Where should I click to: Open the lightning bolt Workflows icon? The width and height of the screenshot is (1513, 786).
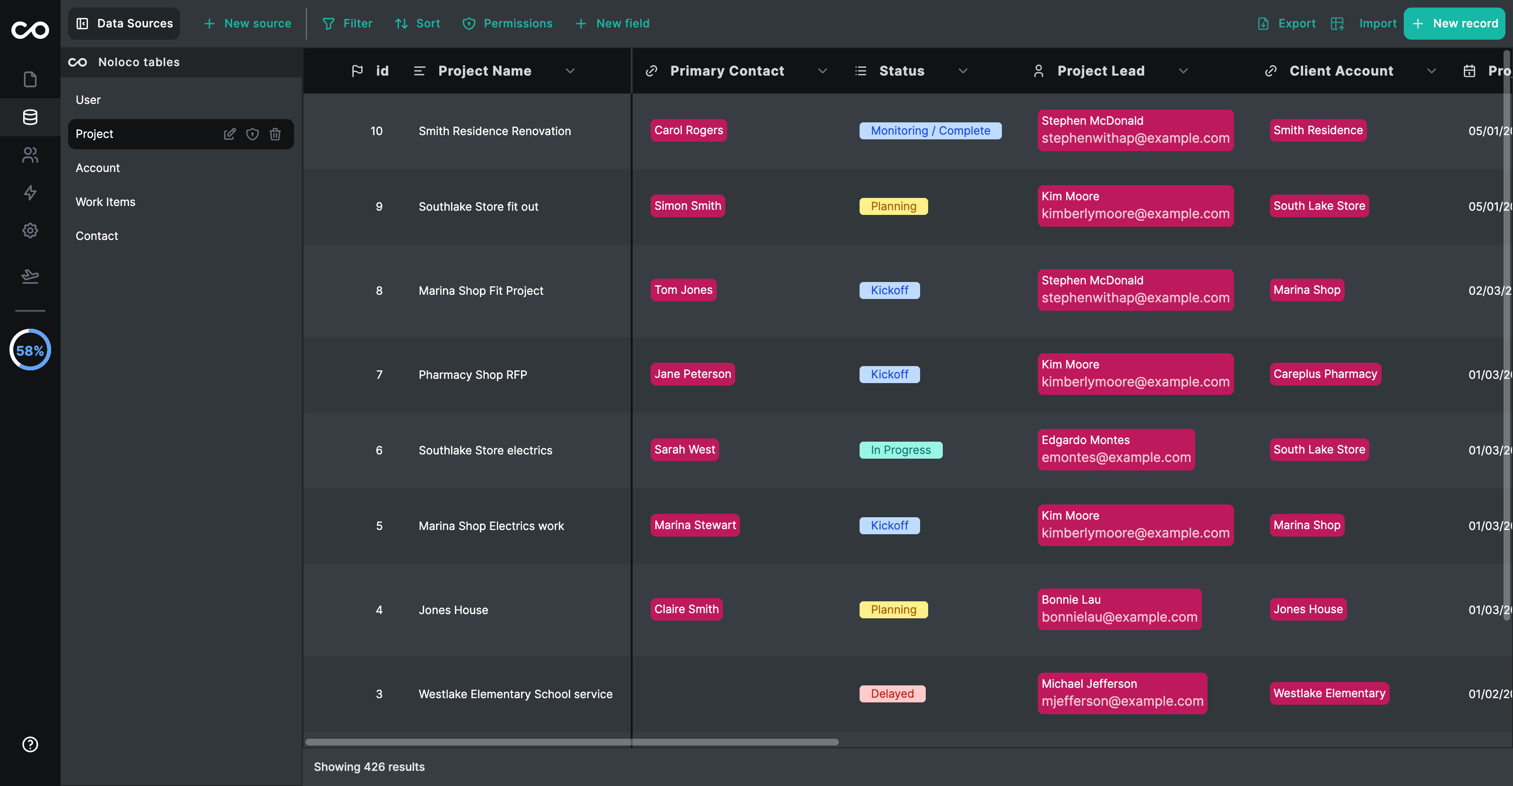click(30, 192)
